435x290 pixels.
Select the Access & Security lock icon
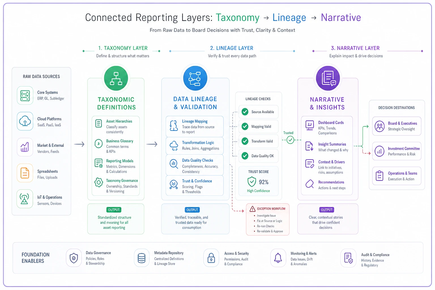click(x=211, y=258)
